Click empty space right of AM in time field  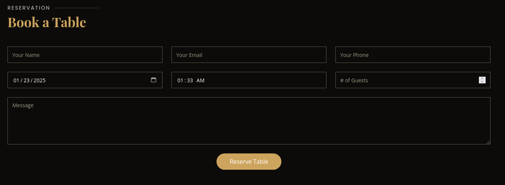pos(265,80)
